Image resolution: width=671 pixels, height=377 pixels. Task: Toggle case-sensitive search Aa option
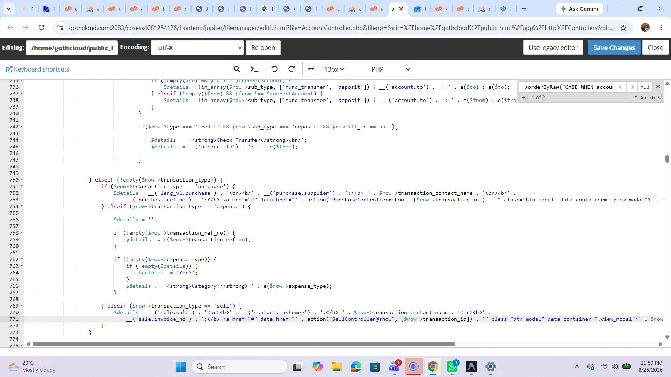[x=643, y=98]
